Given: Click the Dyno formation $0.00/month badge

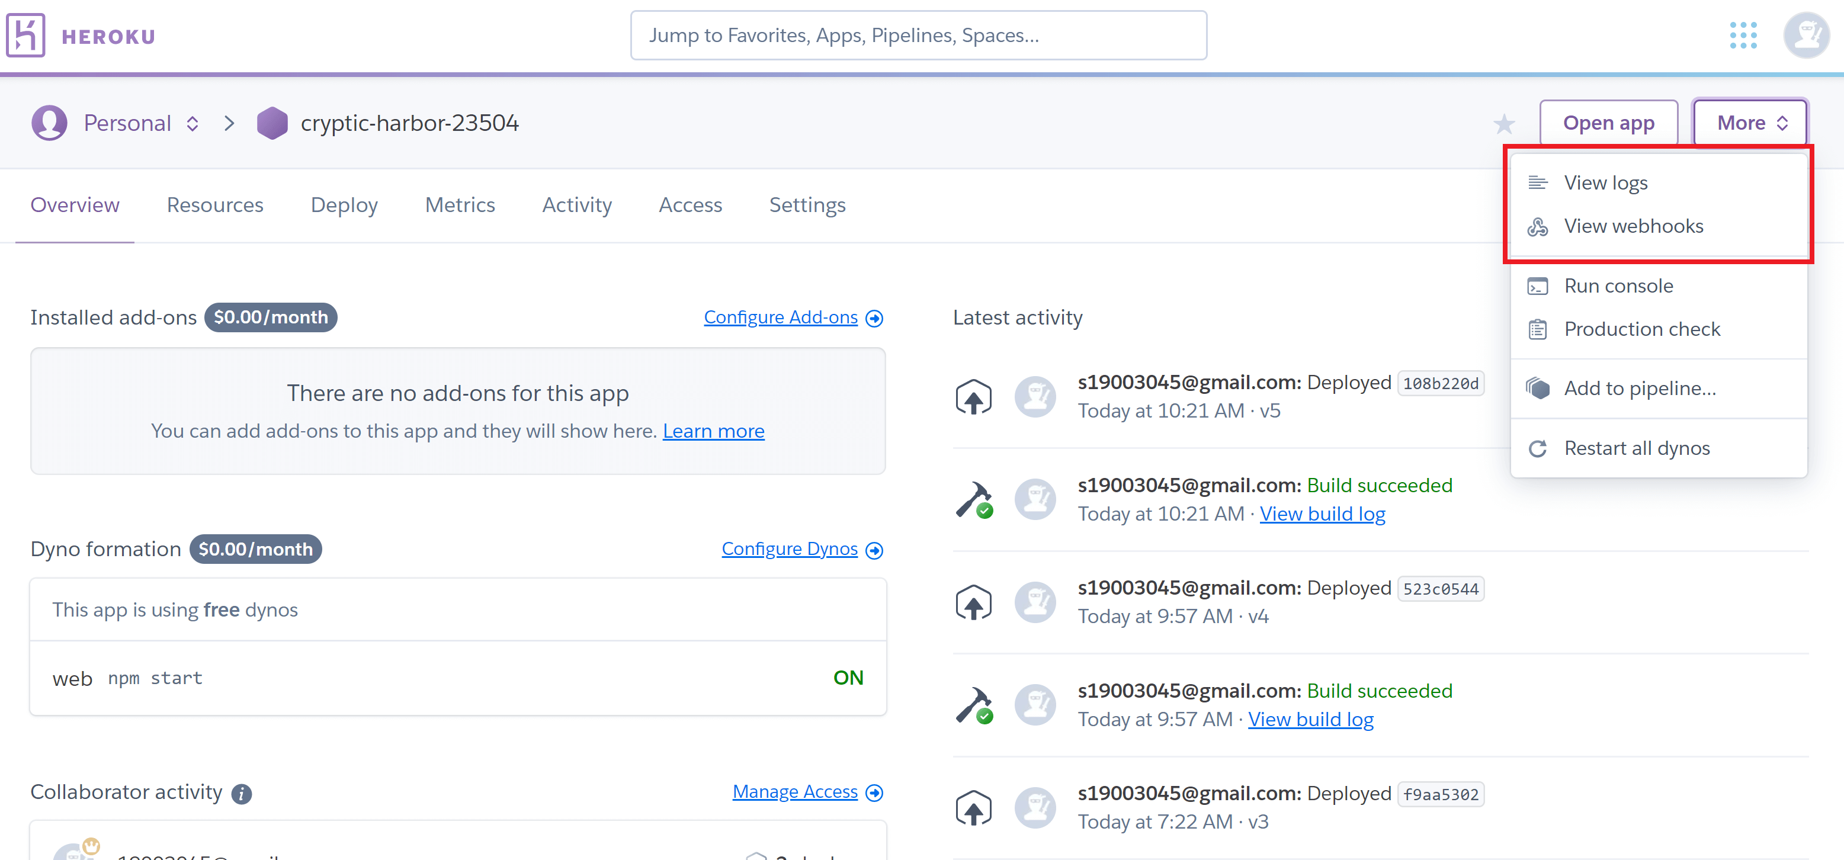Looking at the screenshot, I should point(255,550).
